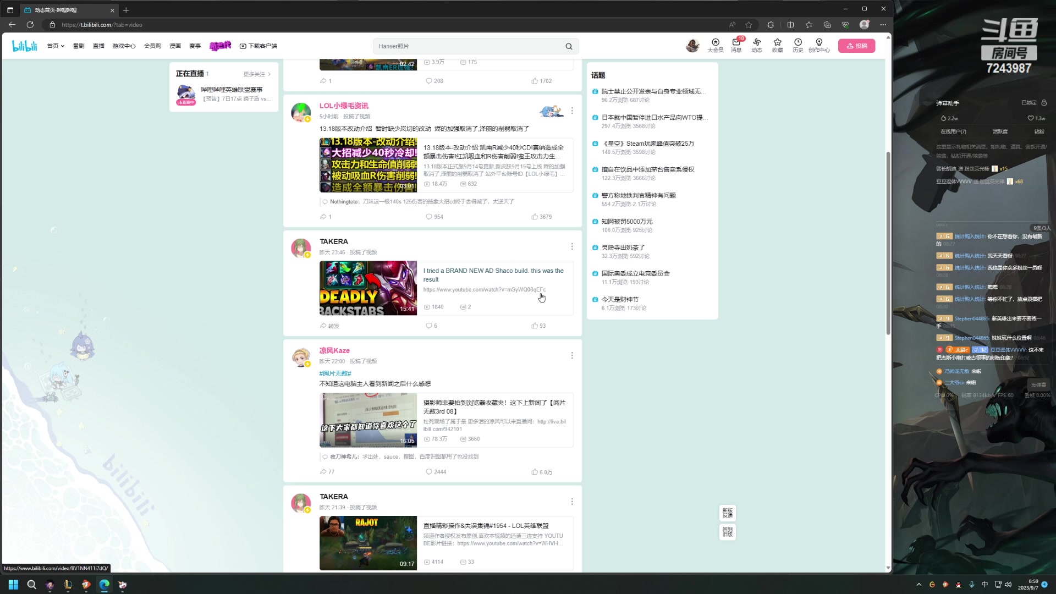Toggle 已锁定 lock in 弹幕助手 window

coord(1034,103)
